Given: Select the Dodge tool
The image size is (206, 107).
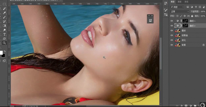Looking at the screenshot, I should coord(4,30).
